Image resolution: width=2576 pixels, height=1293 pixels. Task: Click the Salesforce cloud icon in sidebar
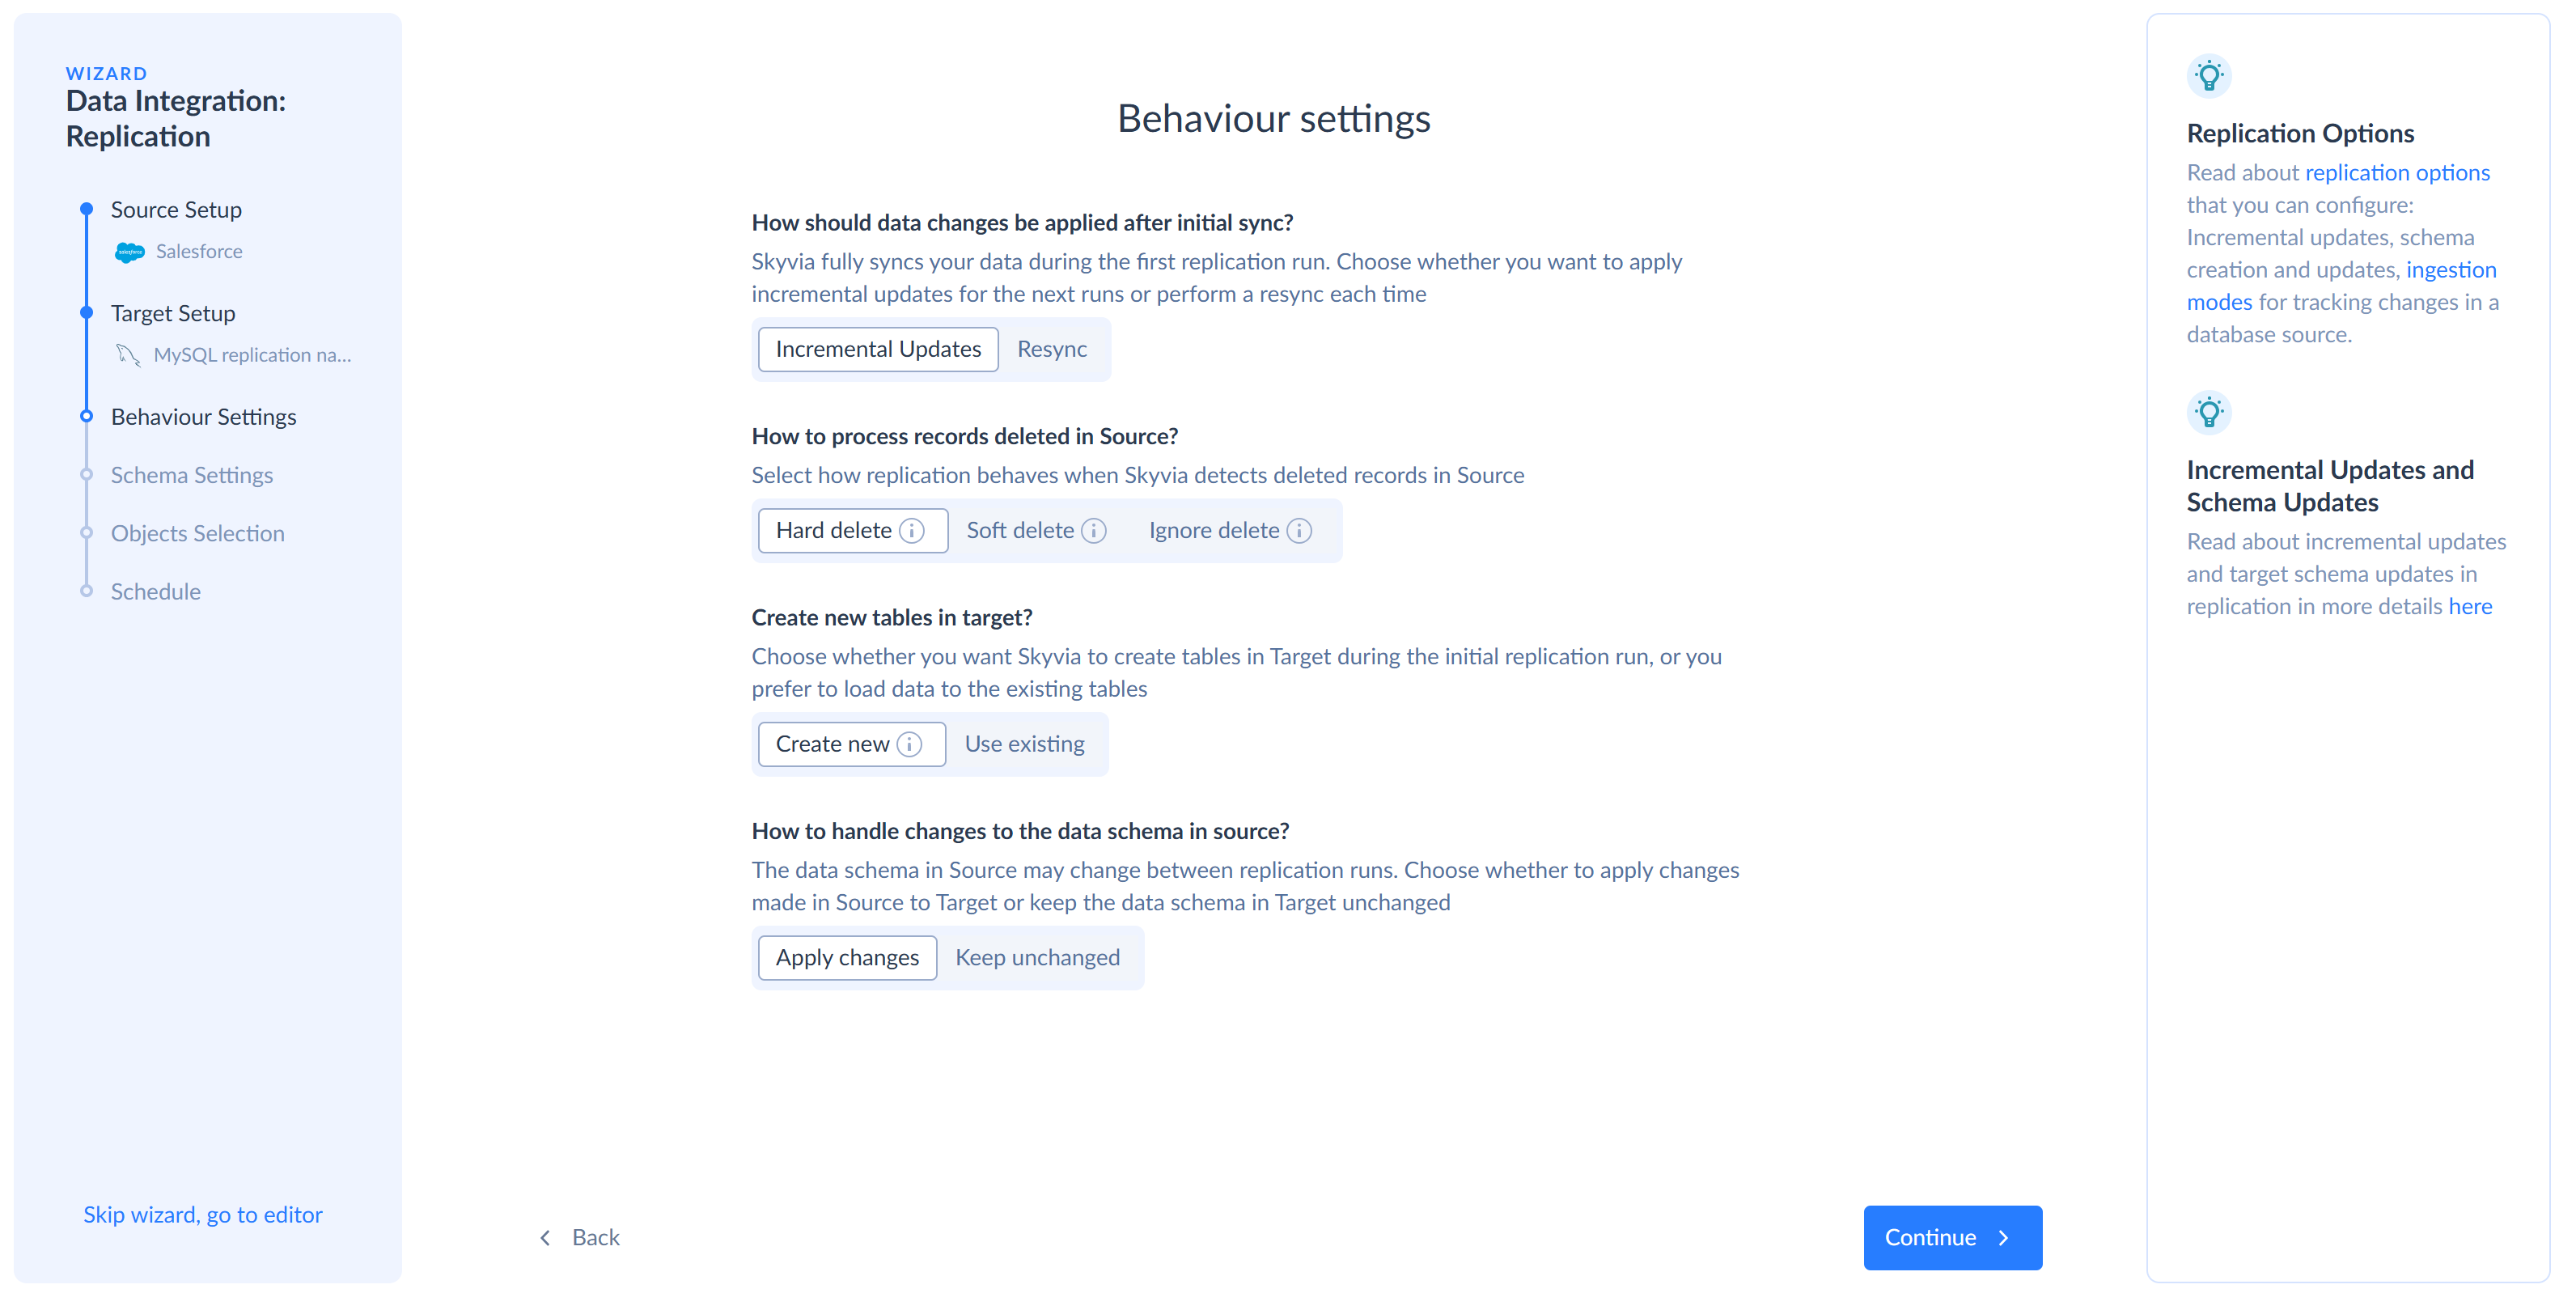coord(129,252)
